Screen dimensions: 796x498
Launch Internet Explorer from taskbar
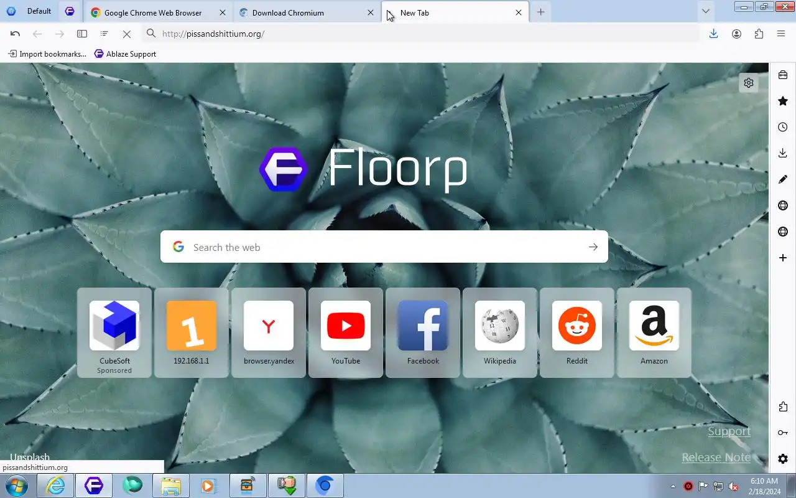[x=55, y=486]
